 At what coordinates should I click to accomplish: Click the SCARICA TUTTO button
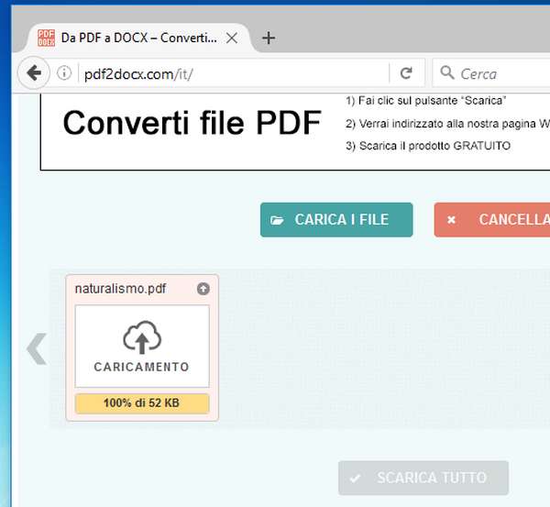click(x=423, y=478)
